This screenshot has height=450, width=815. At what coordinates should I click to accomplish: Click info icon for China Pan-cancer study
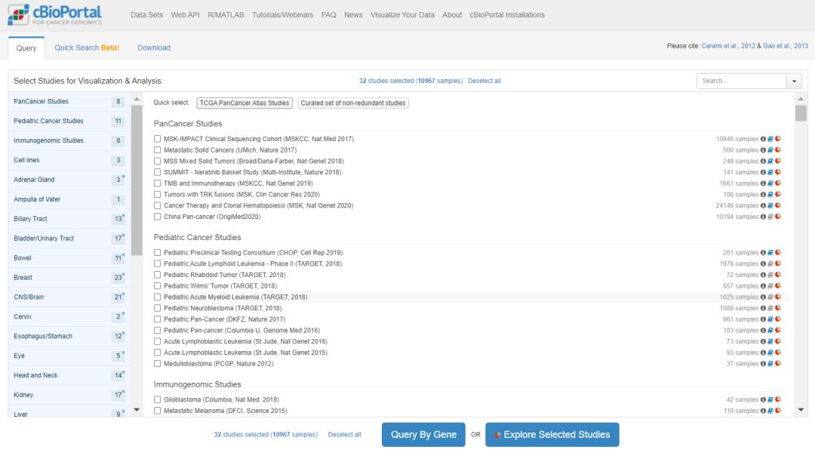click(764, 217)
